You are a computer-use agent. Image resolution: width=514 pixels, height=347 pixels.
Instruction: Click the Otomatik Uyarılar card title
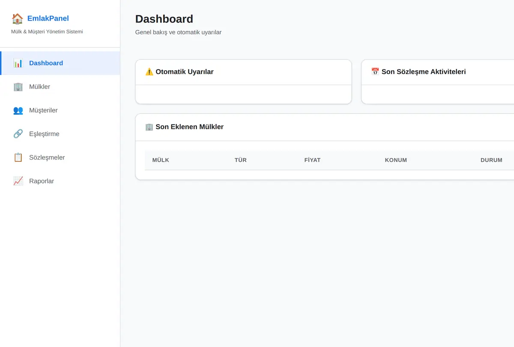click(x=185, y=72)
